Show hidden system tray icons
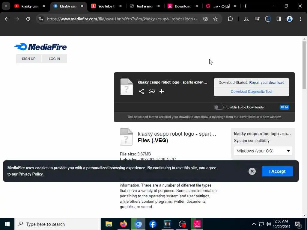 tap(254, 224)
